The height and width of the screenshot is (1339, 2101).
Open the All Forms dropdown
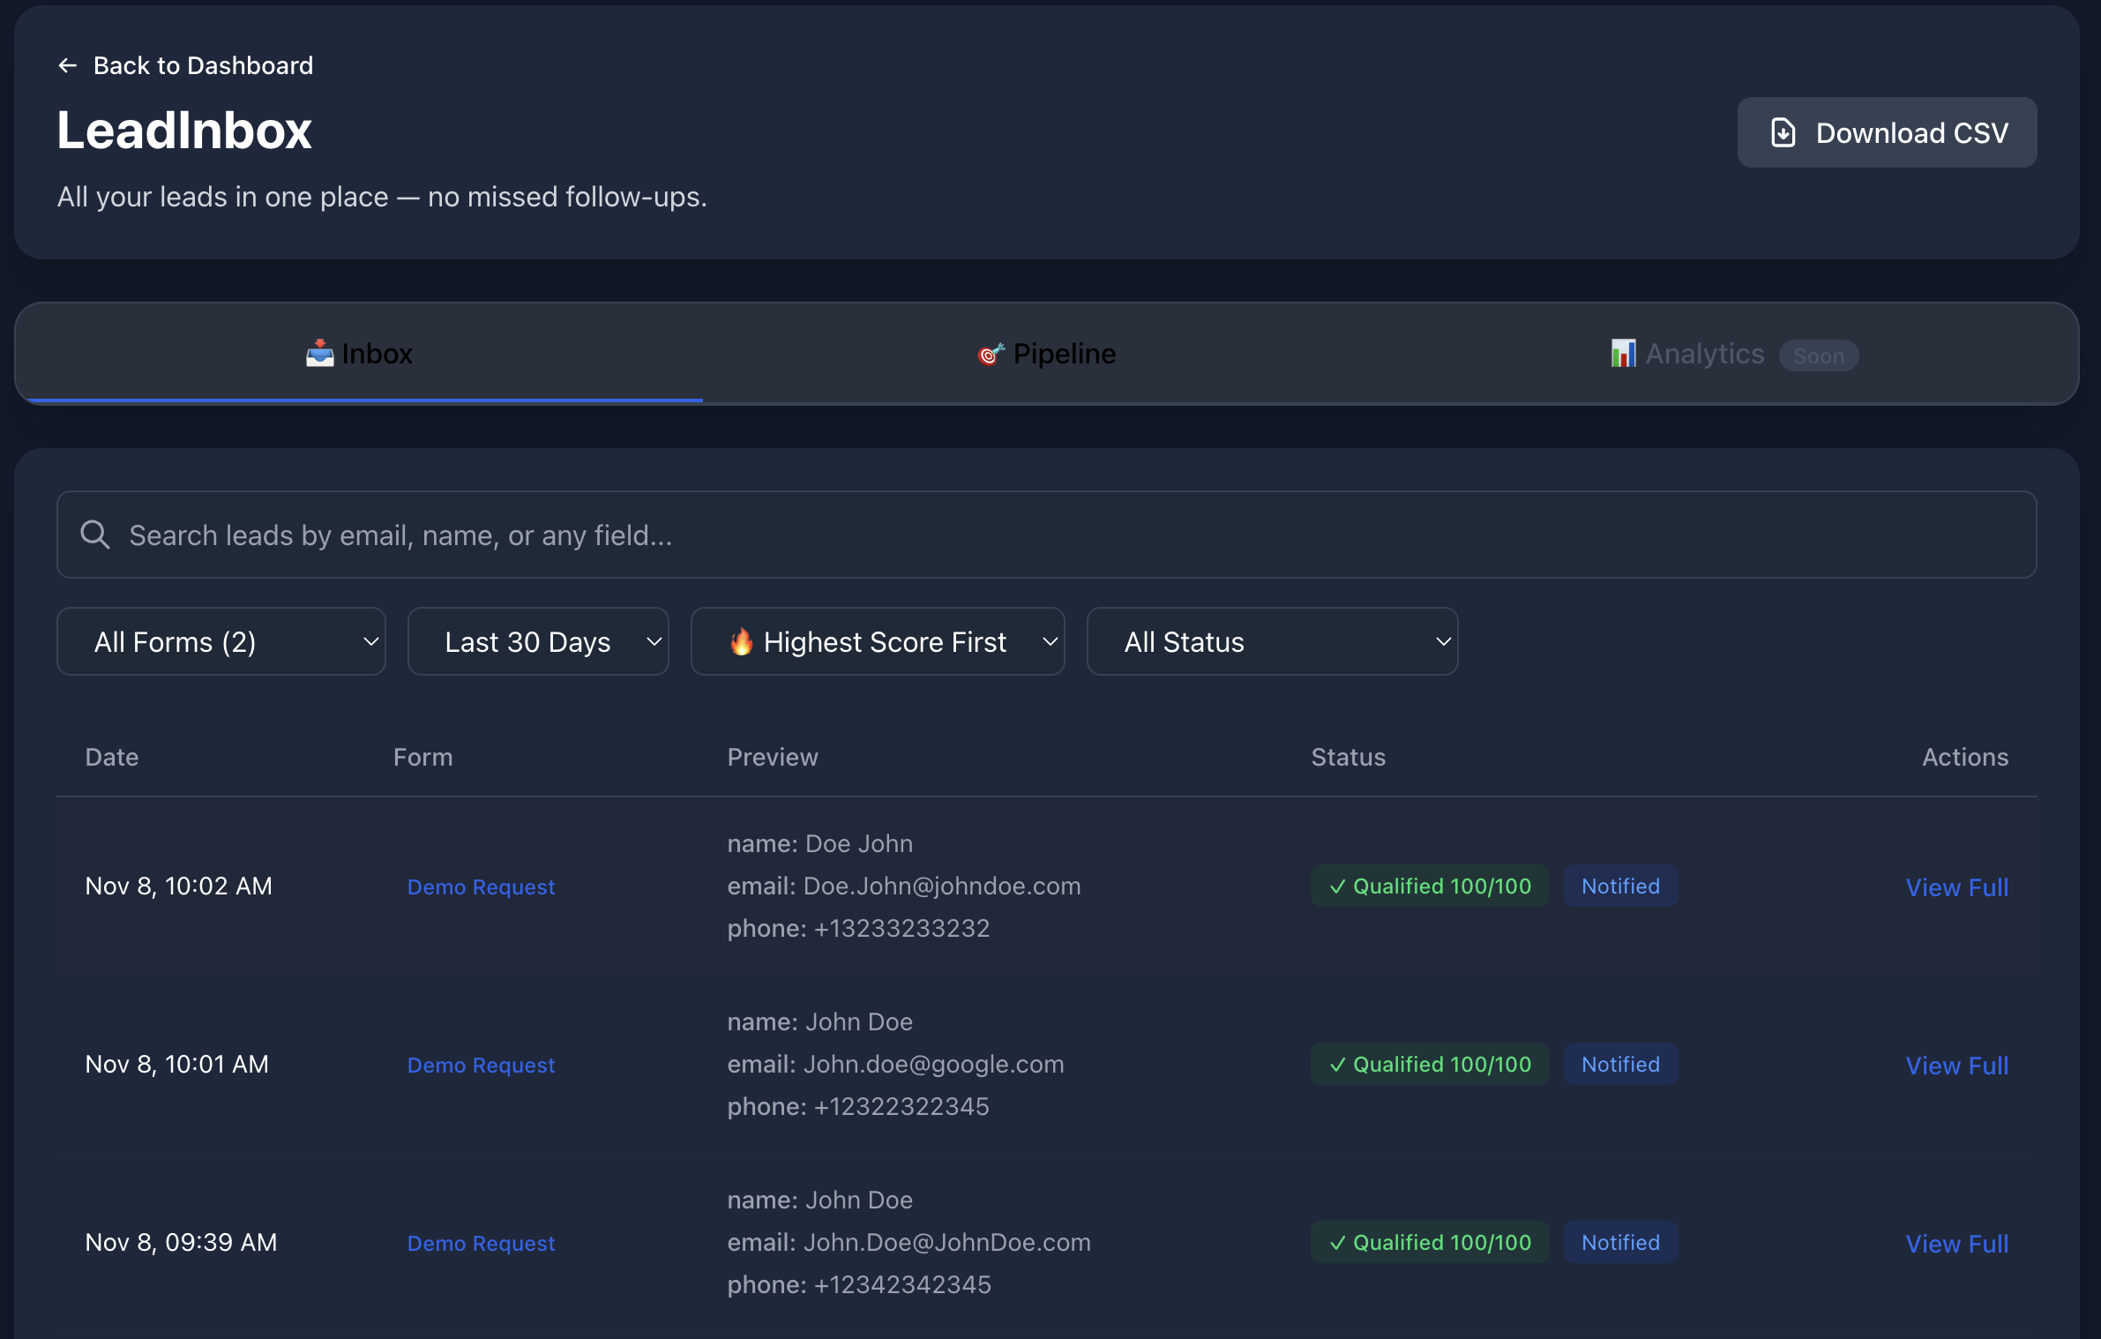(221, 641)
